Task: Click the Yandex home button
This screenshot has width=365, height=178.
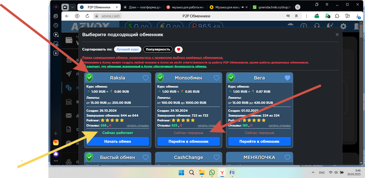Action: coord(78,16)
